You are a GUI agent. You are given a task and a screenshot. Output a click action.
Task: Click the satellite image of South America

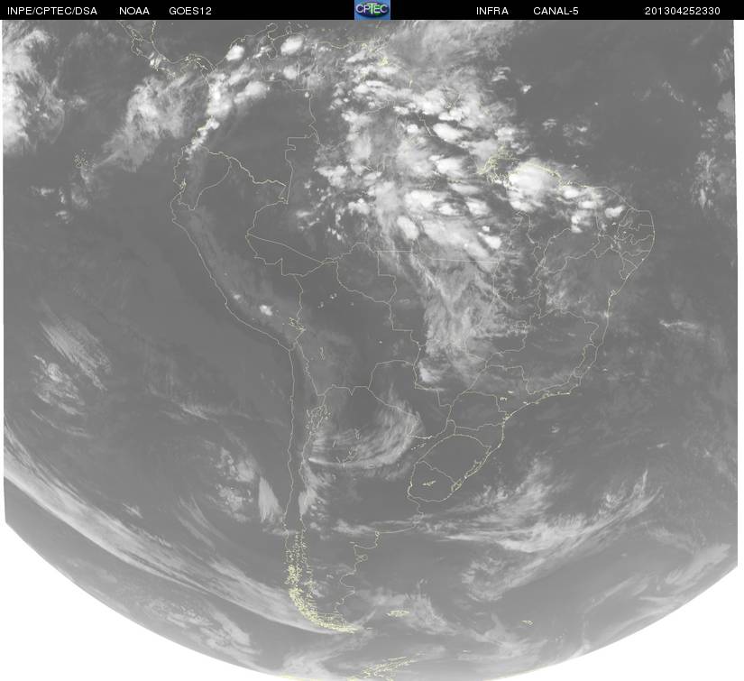tap(371, 350)
